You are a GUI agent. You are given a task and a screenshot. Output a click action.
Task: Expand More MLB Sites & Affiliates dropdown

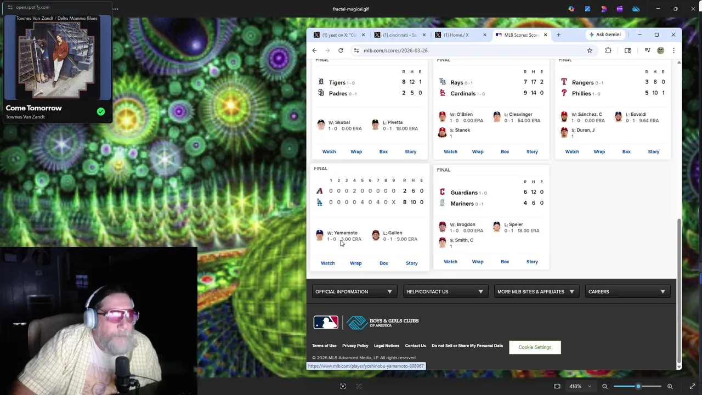[x=536, y=292]
